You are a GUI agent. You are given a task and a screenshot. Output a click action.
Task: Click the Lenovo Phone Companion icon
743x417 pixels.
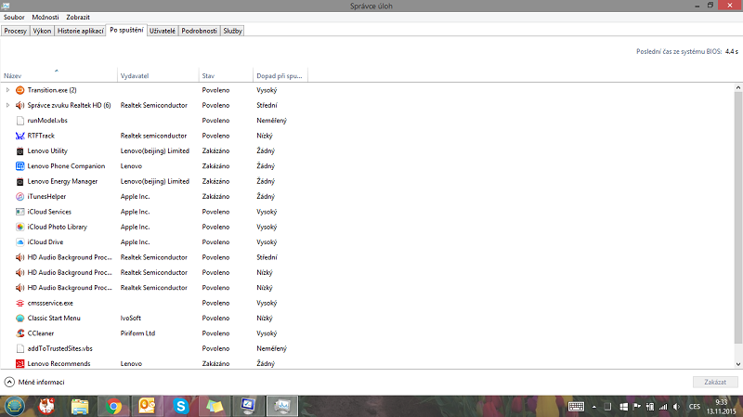pyautogui.click(x=20, y=166)
